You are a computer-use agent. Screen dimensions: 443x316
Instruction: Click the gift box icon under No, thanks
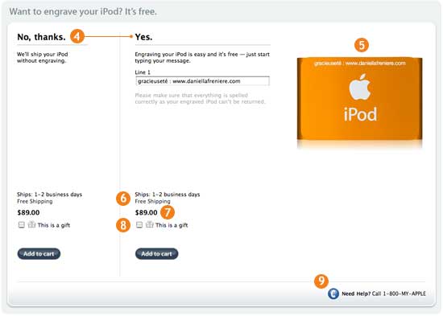[x=32, y=224]
